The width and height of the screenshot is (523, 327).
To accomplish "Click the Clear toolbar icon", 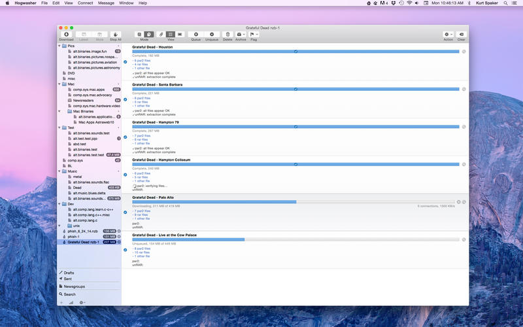I will click(461, 34).
